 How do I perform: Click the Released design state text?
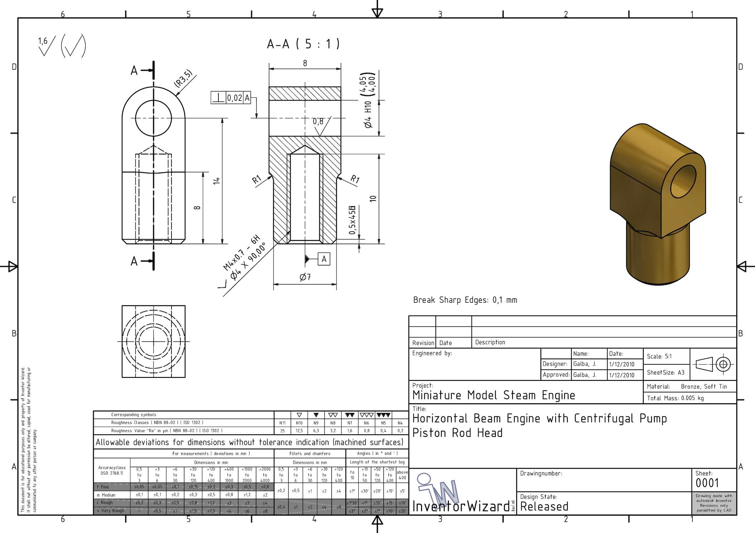tap(544, 507)
